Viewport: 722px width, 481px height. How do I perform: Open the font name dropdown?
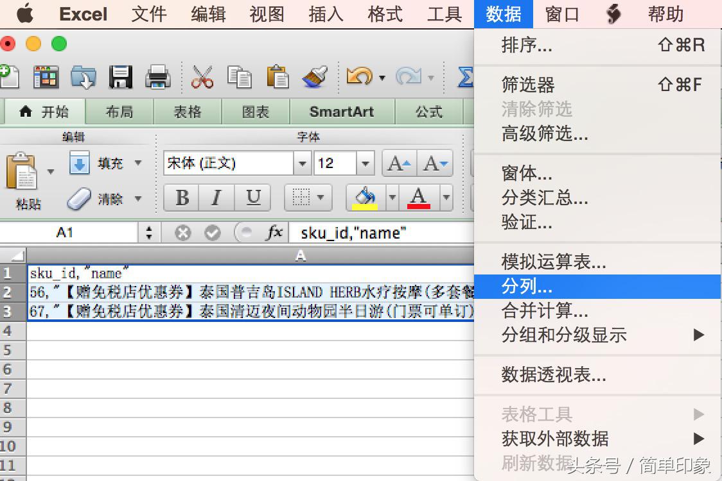(x=302, y=163)
